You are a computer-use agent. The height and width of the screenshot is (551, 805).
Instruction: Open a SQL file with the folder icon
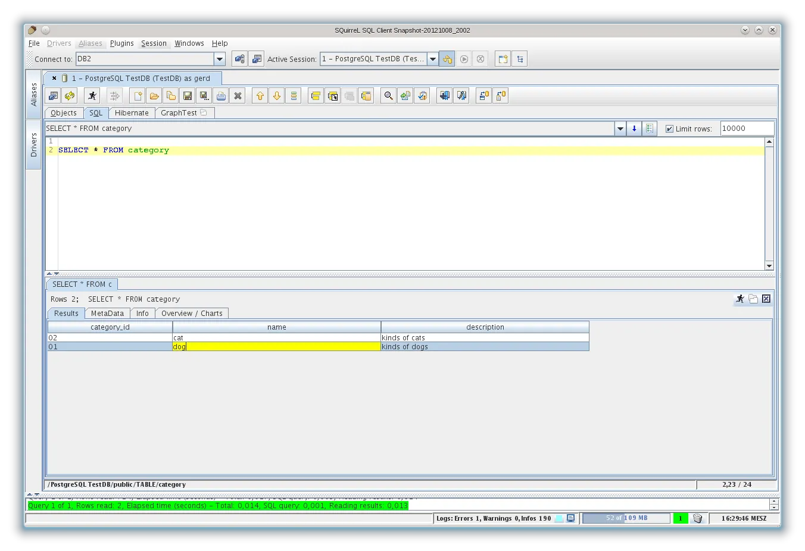[154, 96]
